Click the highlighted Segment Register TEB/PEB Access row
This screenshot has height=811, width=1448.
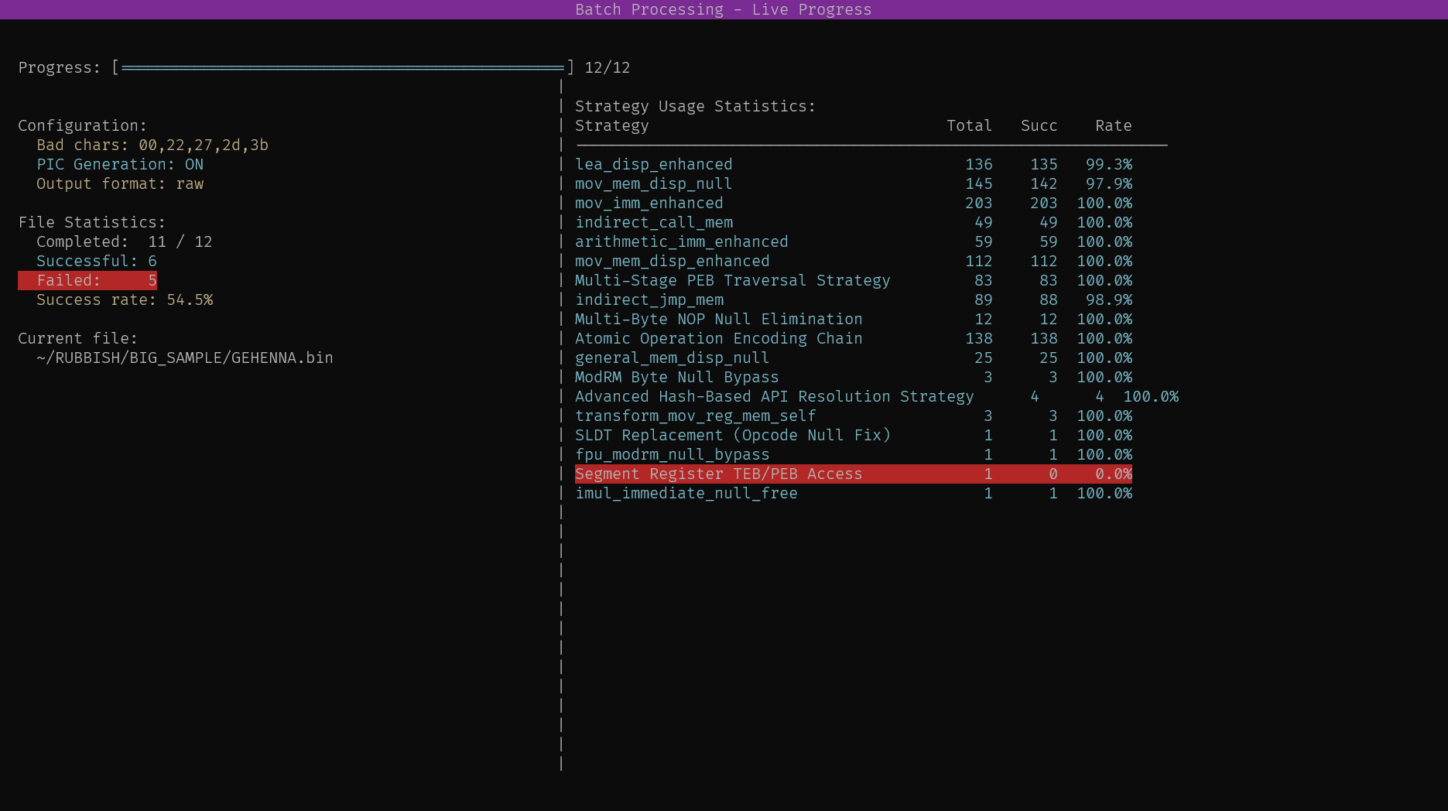718,474
